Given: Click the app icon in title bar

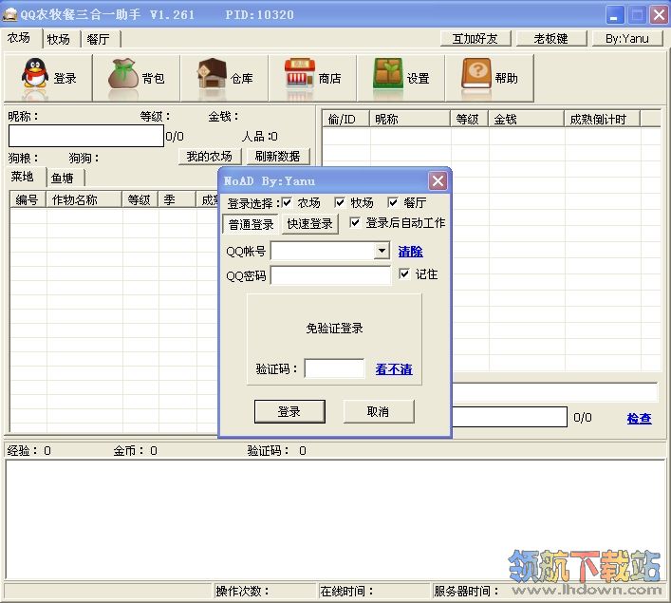Looking at the screenshot, I should 9,14.
